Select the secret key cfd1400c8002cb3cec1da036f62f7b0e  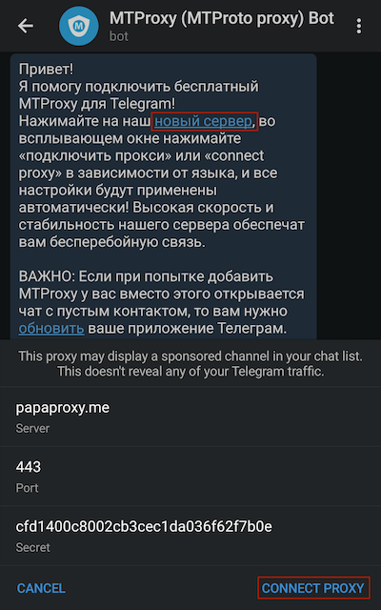coord(144,526)
